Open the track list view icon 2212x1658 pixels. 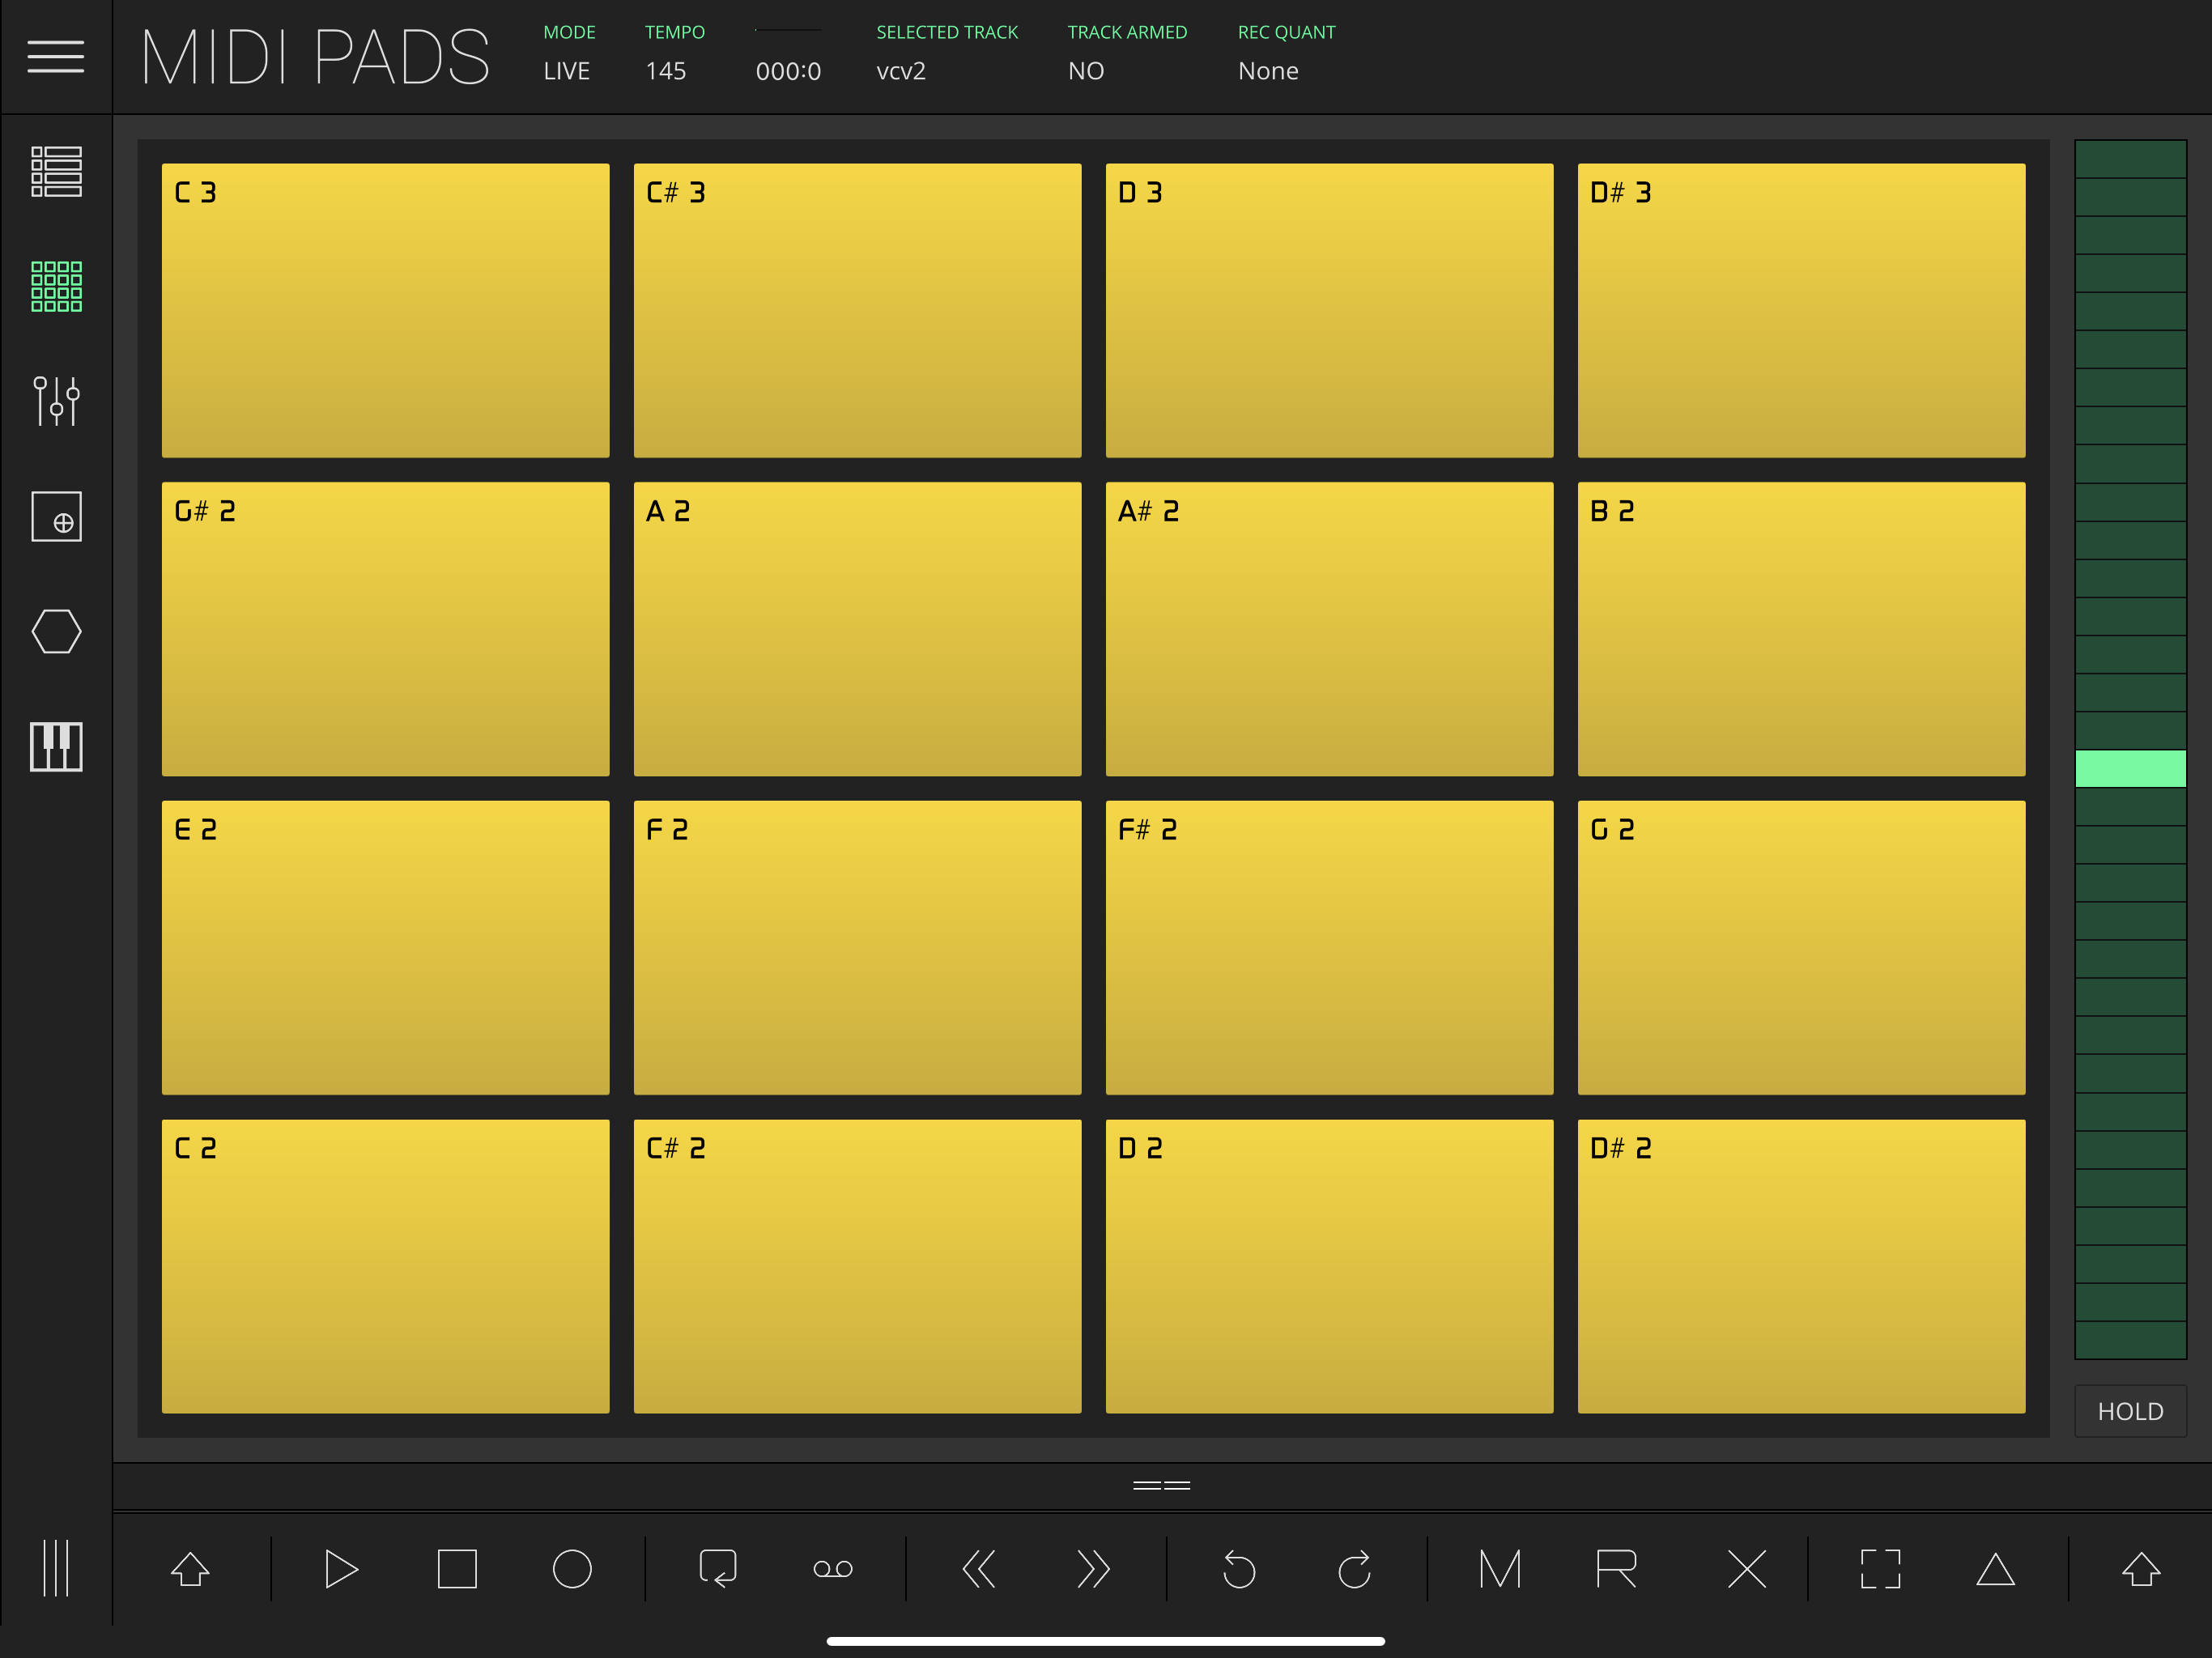56,172
